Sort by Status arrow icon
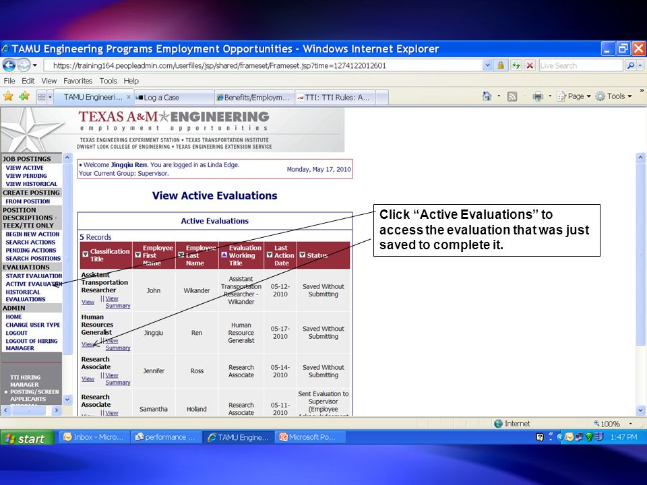647x485 pixels. coord(302,255)
